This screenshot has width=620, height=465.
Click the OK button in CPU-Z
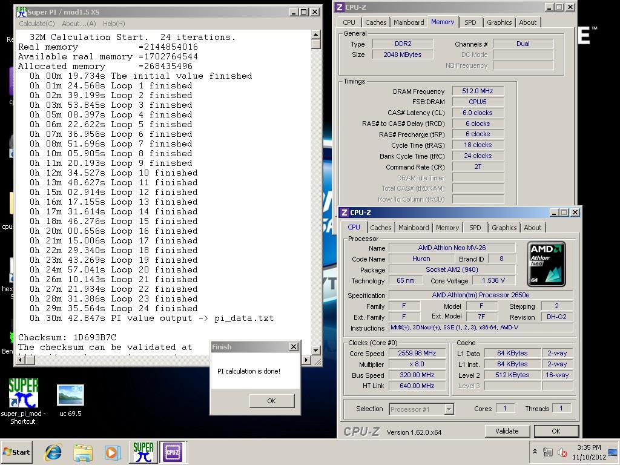pos(556,431)
